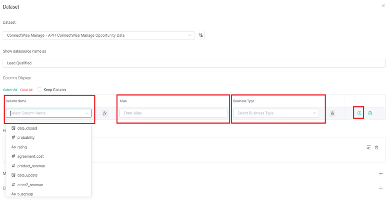Click the Lead Qualified datasource name field
Image resolution: width=389 pixels, height=201 pixels.
194,63
